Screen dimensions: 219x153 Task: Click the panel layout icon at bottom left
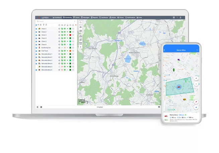pos(38,107)
